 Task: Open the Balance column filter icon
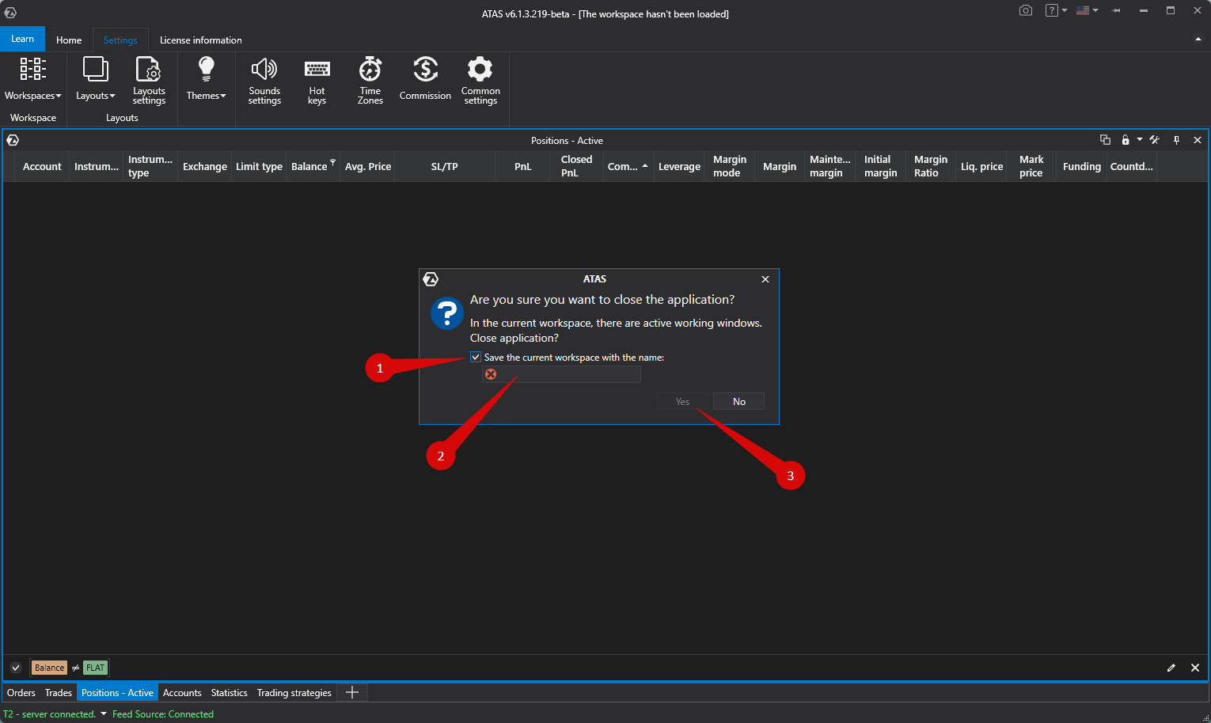click(333, 161)
